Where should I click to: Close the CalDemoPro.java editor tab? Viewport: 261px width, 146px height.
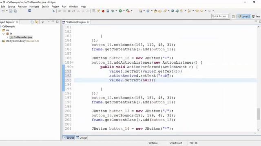click(88, 22)
